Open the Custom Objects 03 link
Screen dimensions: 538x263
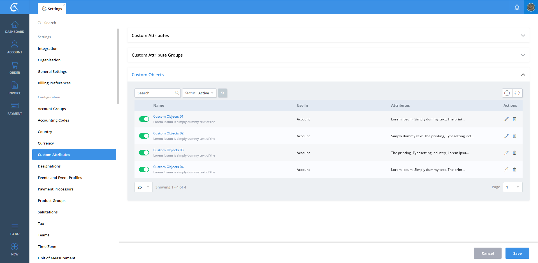168,150
